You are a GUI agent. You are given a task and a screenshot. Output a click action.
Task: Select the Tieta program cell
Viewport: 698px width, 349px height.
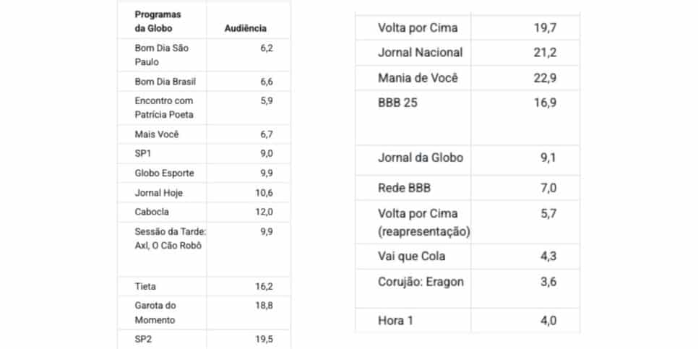click(145, 286)
